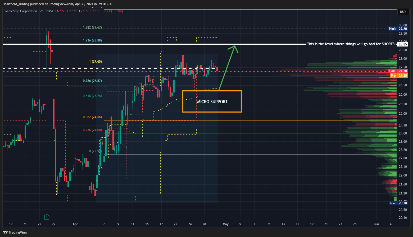Click the Low 20.78 price label
The image size is (413, 237).
398,203
